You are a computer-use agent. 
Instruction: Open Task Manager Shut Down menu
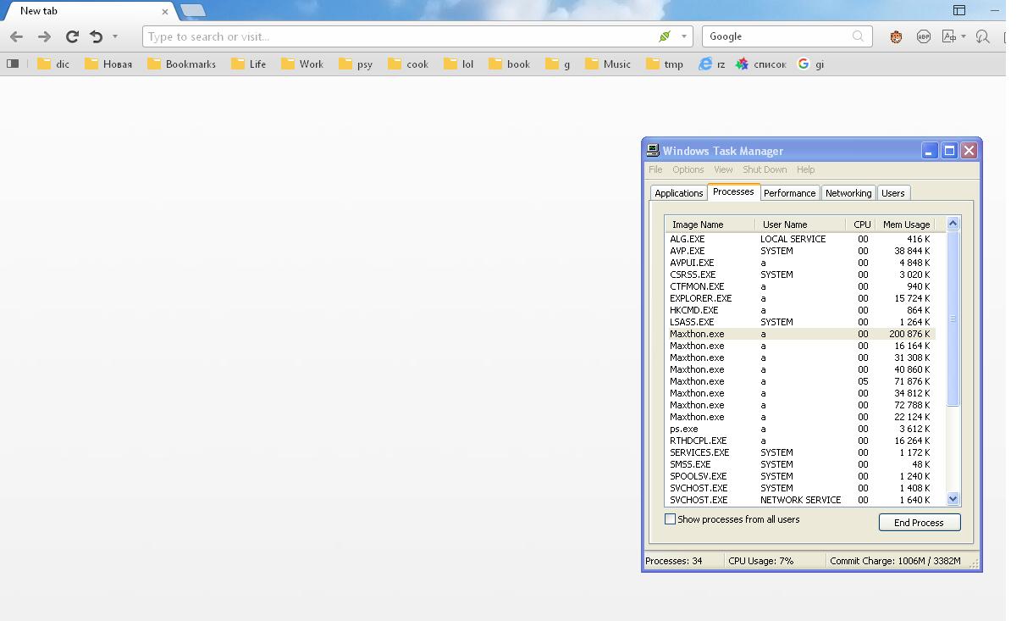pyautogui.click(x=765, y=169)
